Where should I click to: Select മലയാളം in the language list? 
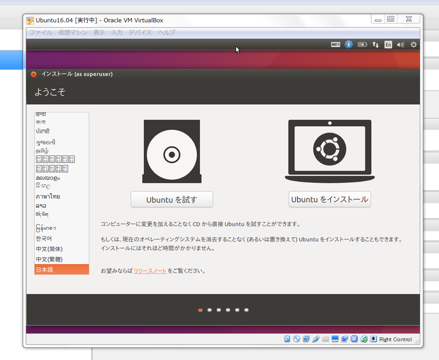click(61, 178)
